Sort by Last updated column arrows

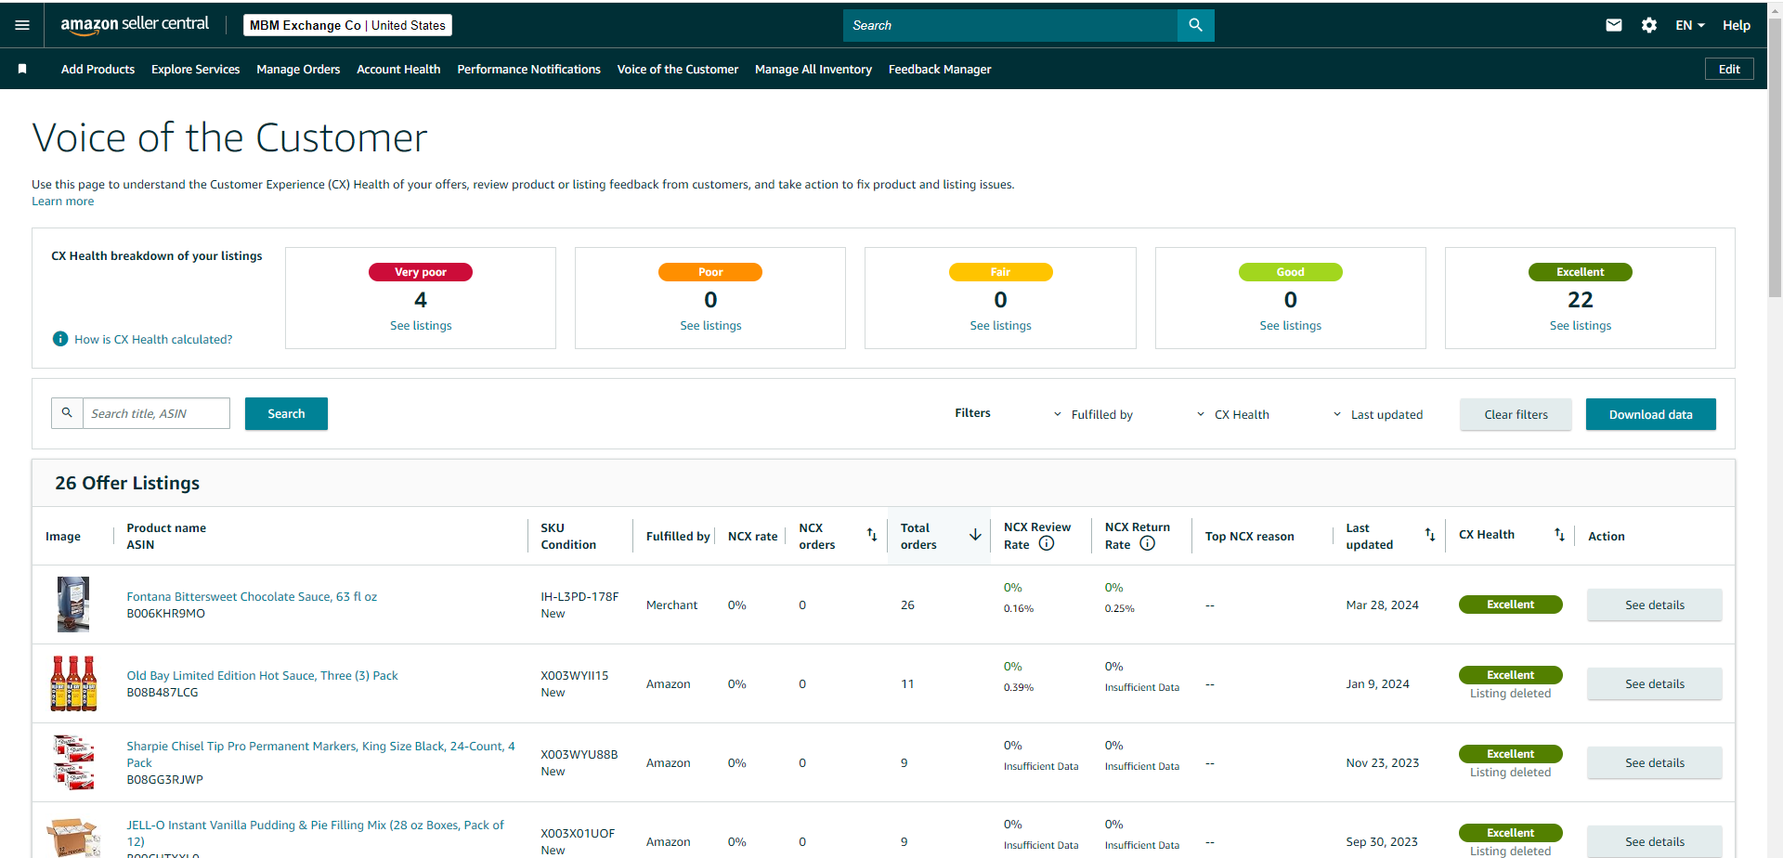click(x=1430, y=535)
